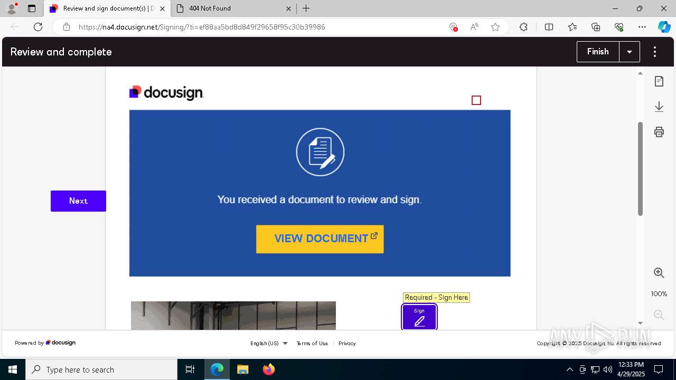Open the Terms of Use link

tap(312, 343)
